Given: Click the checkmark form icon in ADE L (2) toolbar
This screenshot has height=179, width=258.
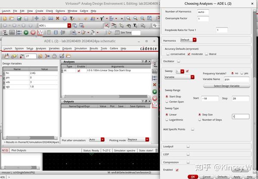Looking at the screenshot, I should (x=61, y=56).
